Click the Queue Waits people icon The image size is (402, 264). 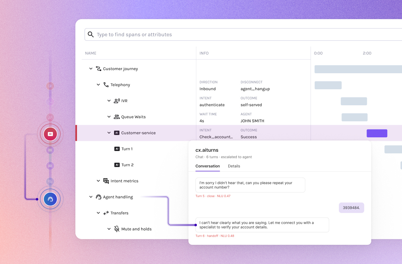[117, 117]
